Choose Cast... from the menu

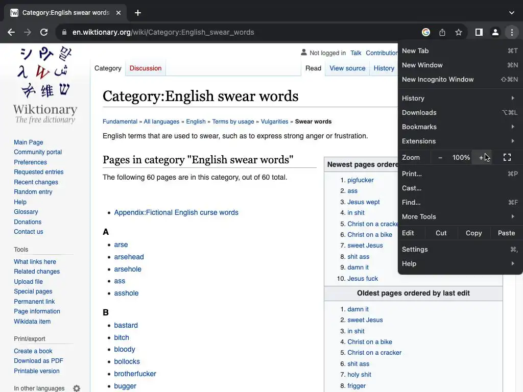pyautogui.click(x=460, y=188)
